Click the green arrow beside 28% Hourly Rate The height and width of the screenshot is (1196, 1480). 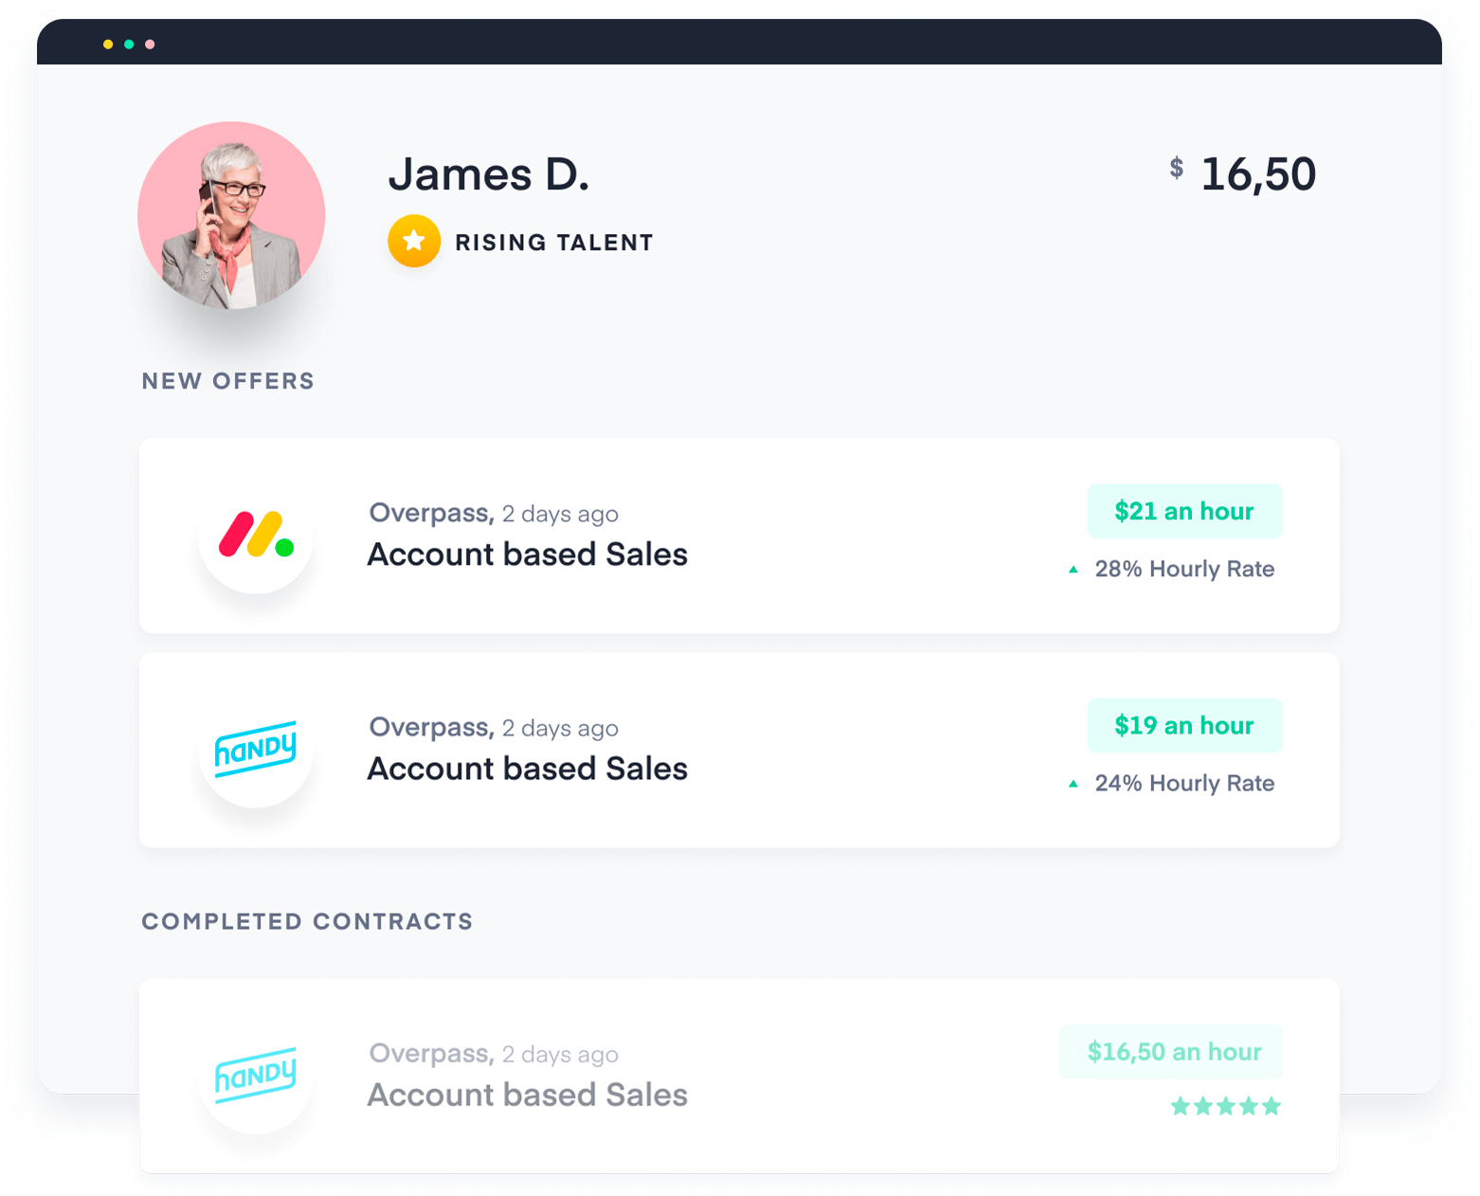pos(1074,570)
